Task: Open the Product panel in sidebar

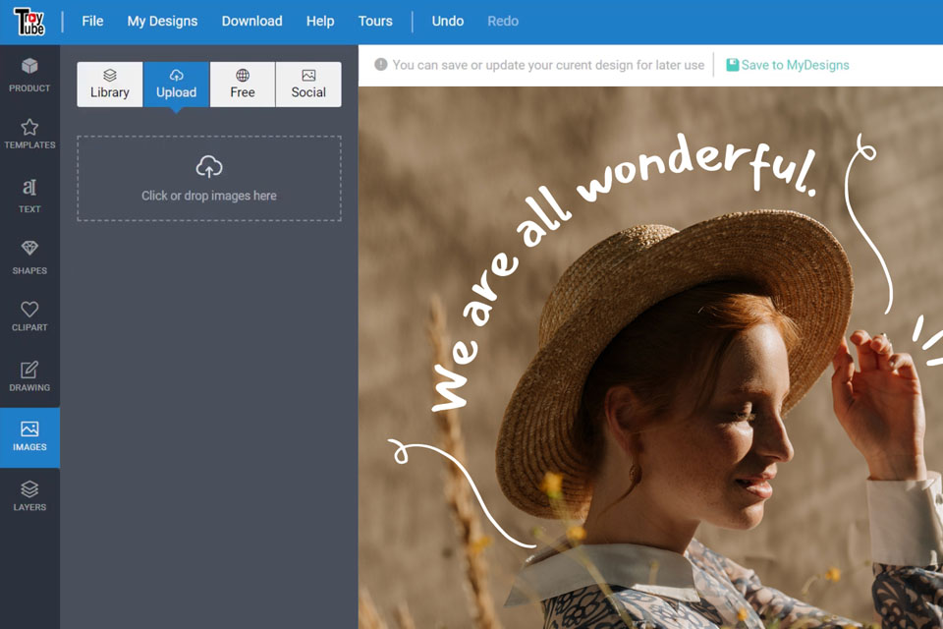Action: [x=29, y=75]
